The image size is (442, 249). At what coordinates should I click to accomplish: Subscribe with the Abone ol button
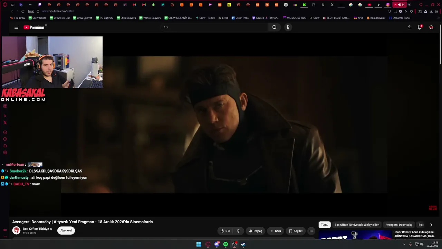[x=66, y=231]
